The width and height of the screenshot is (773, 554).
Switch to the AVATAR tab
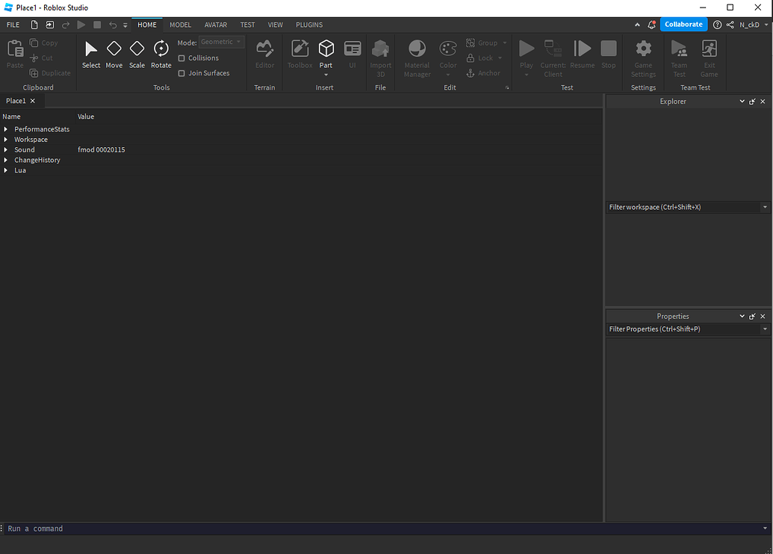pos(216,25)
